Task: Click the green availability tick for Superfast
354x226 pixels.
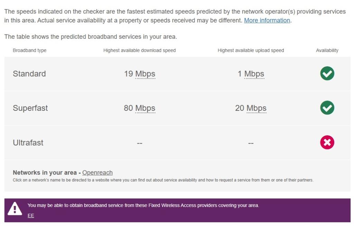Action: [327, 108]
